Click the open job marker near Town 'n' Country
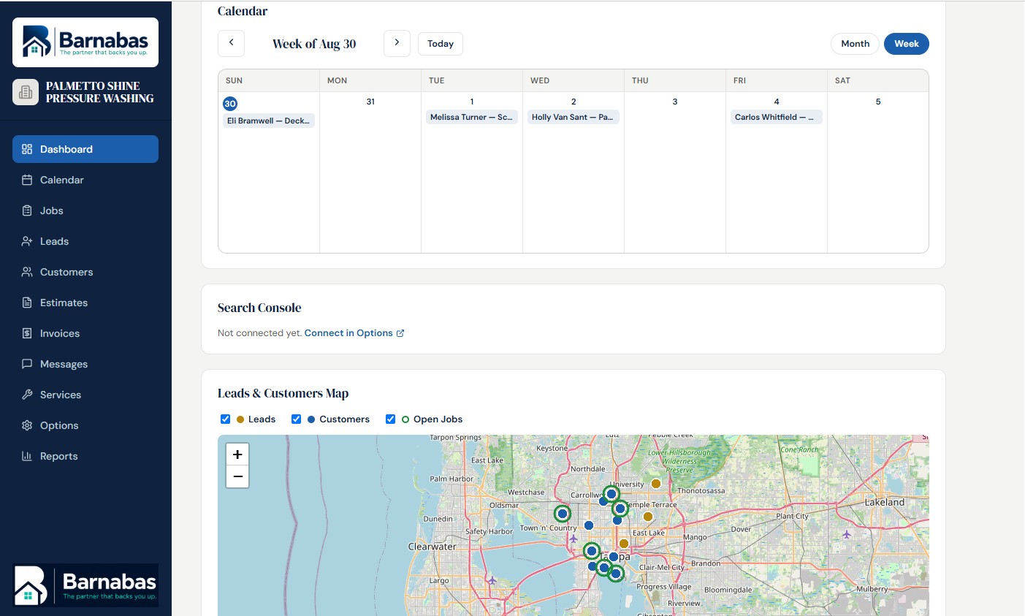The image size is (1025, 616). tap(562, 514)
